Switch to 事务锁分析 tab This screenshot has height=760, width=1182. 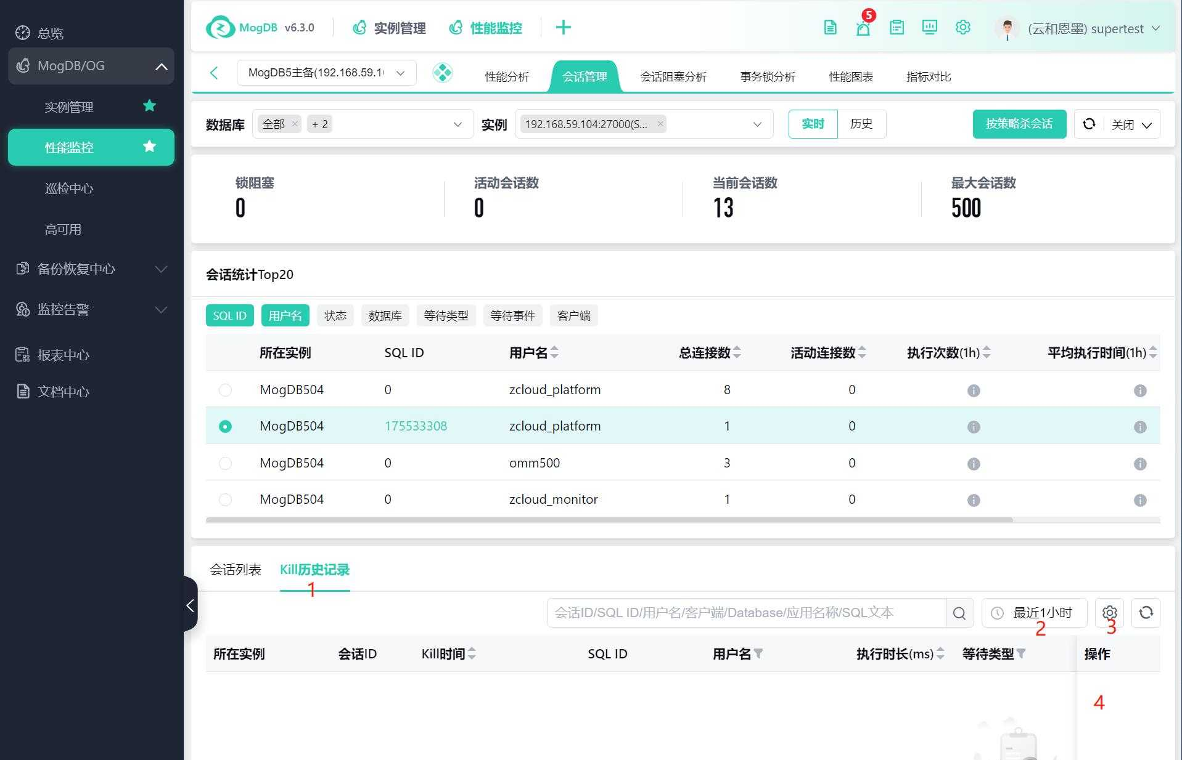[768, 76]
